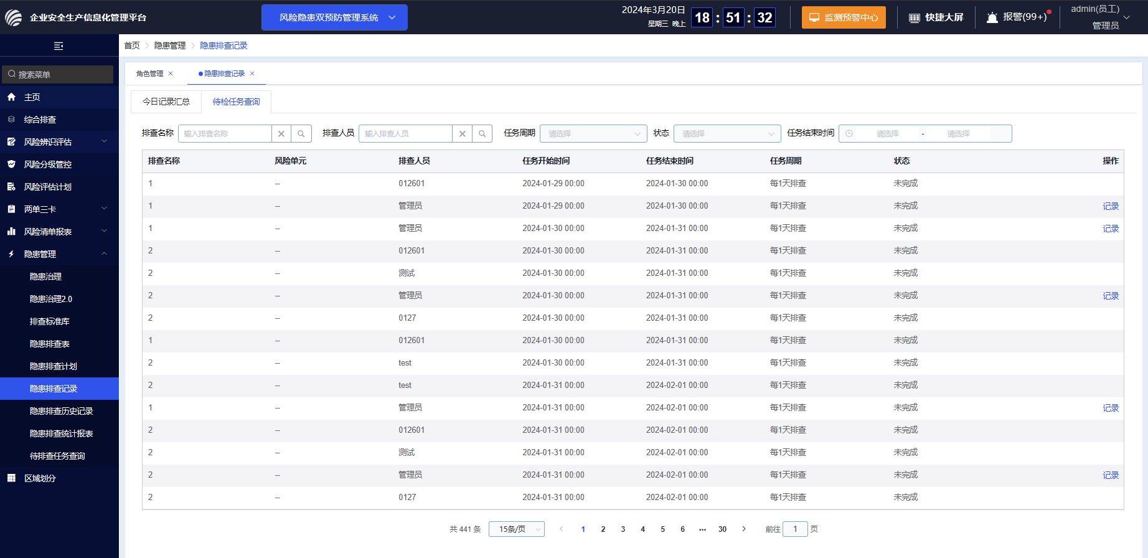The width and height of the screenshot is (1148, 558).
Task: Click the 任务结束时间 end date field
Action: pos(958,134)
